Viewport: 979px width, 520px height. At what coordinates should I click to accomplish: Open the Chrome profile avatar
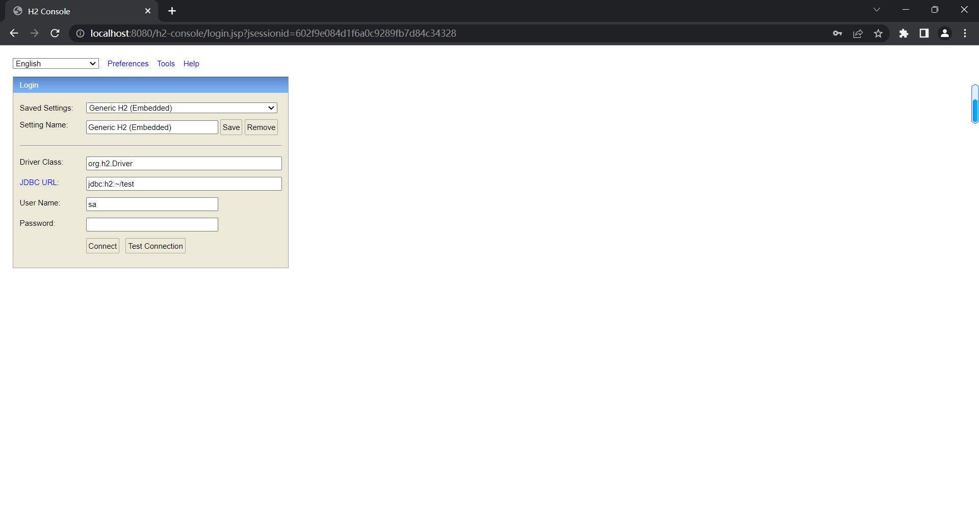click(x=945, y=33)
